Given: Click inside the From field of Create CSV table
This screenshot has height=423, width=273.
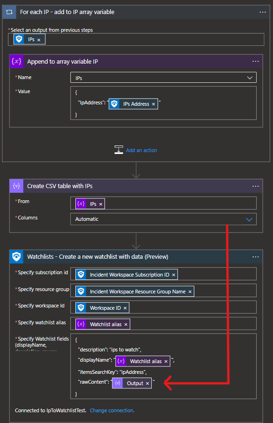Looking at the screenshot, I should [x=163, y=203].
